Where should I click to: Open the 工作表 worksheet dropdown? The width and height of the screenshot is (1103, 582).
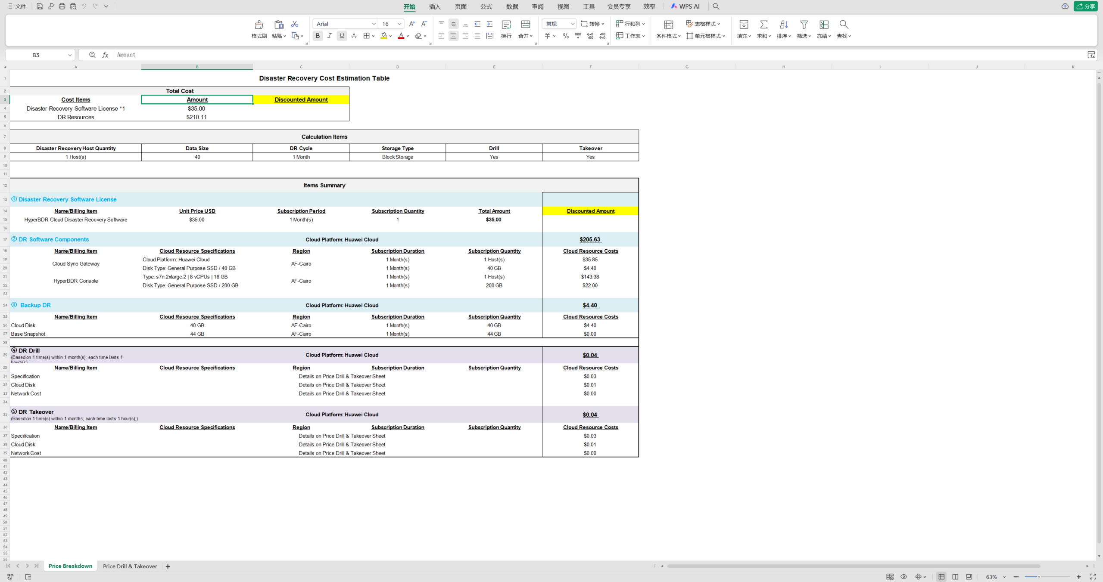(630, 36)
